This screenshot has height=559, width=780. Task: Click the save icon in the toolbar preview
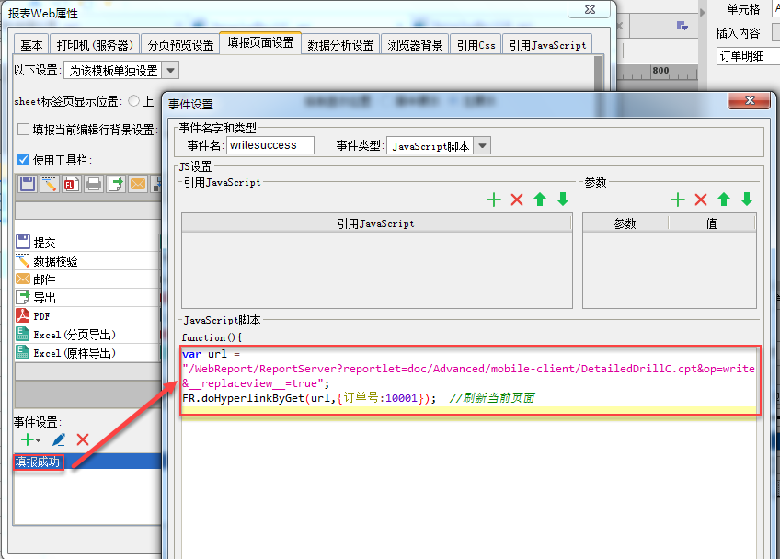(28, 184)
